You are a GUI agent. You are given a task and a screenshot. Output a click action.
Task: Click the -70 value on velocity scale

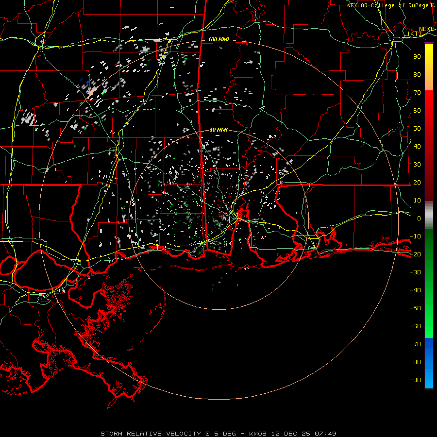tap(415, 344)
